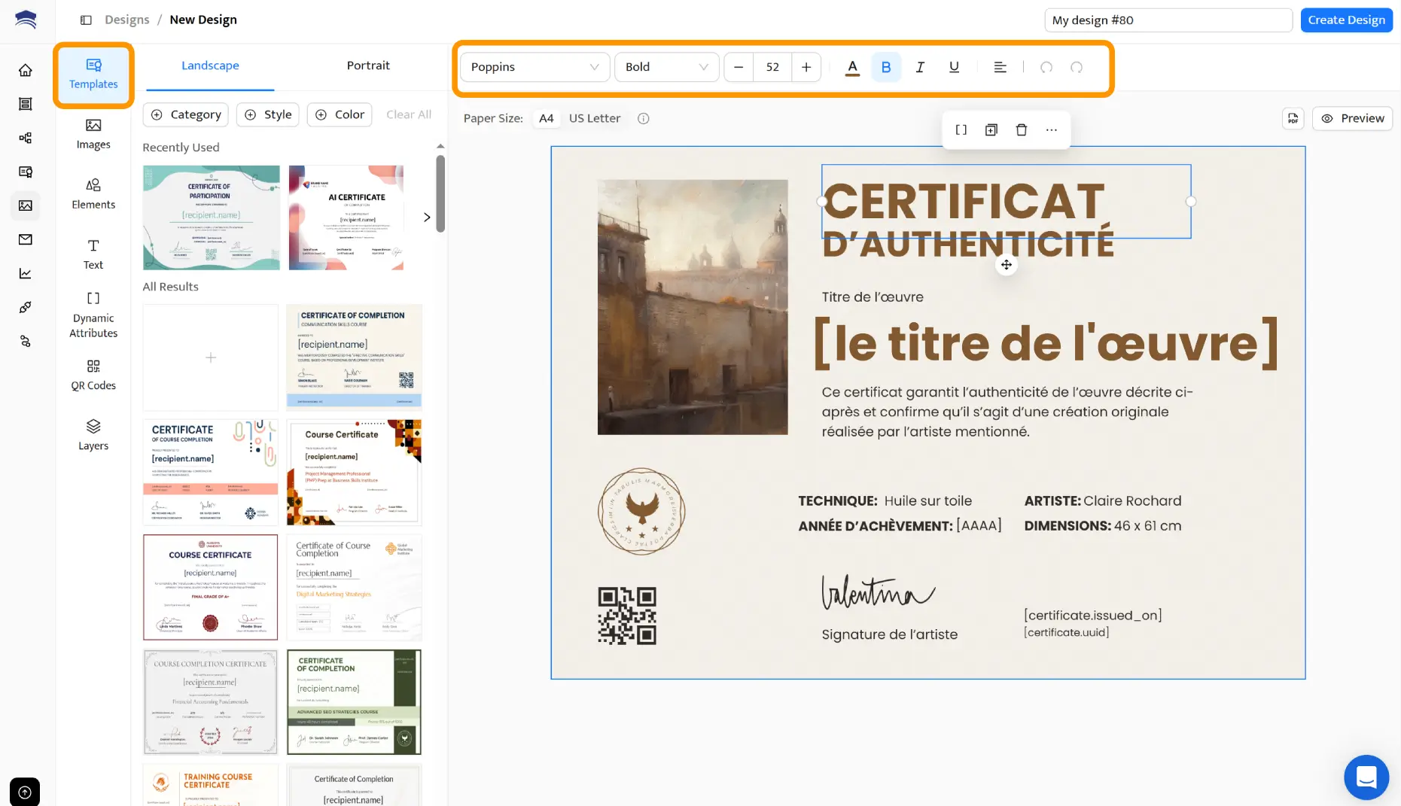Screen dimensions: 1401x806
Task: Decrease font size with minus button
Action: click(x=739, y=67)
